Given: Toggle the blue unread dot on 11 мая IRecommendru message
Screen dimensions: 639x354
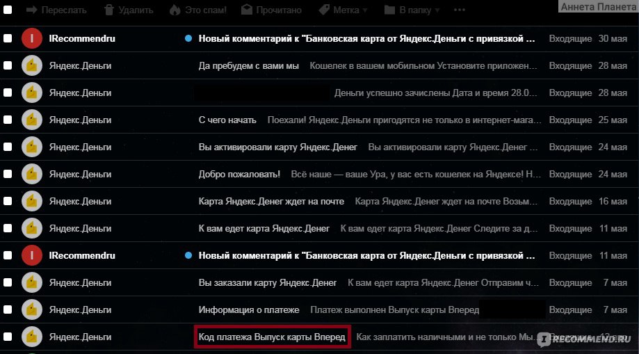Looking at the screenshot, I should [188, 256].
